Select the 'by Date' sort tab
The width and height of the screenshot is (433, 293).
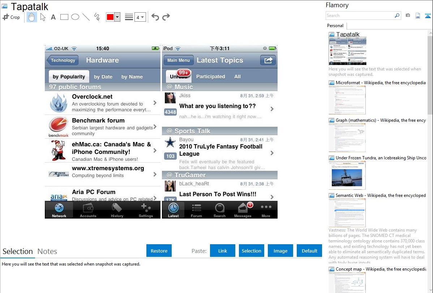point(103,77)
